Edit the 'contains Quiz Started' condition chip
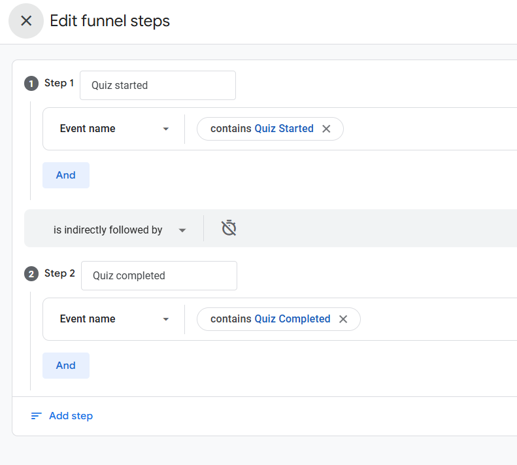This screenshot has width=517, height=465. click(261, 129)
